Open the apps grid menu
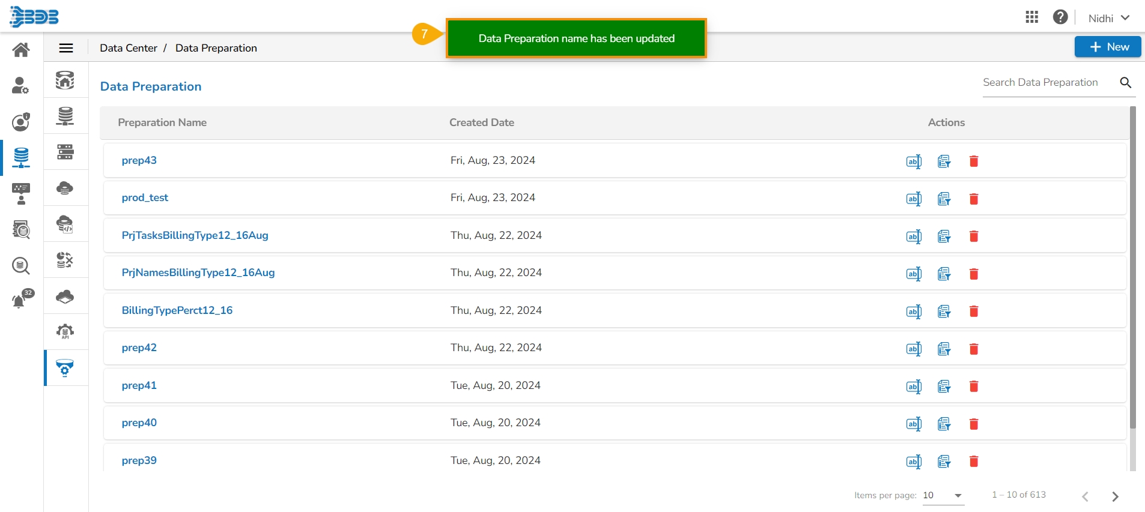Viewport: 1145px width, 512px height. point(1031,17)
